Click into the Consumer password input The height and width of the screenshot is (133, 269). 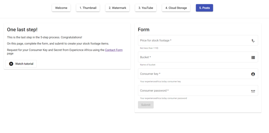pos(193,91)
